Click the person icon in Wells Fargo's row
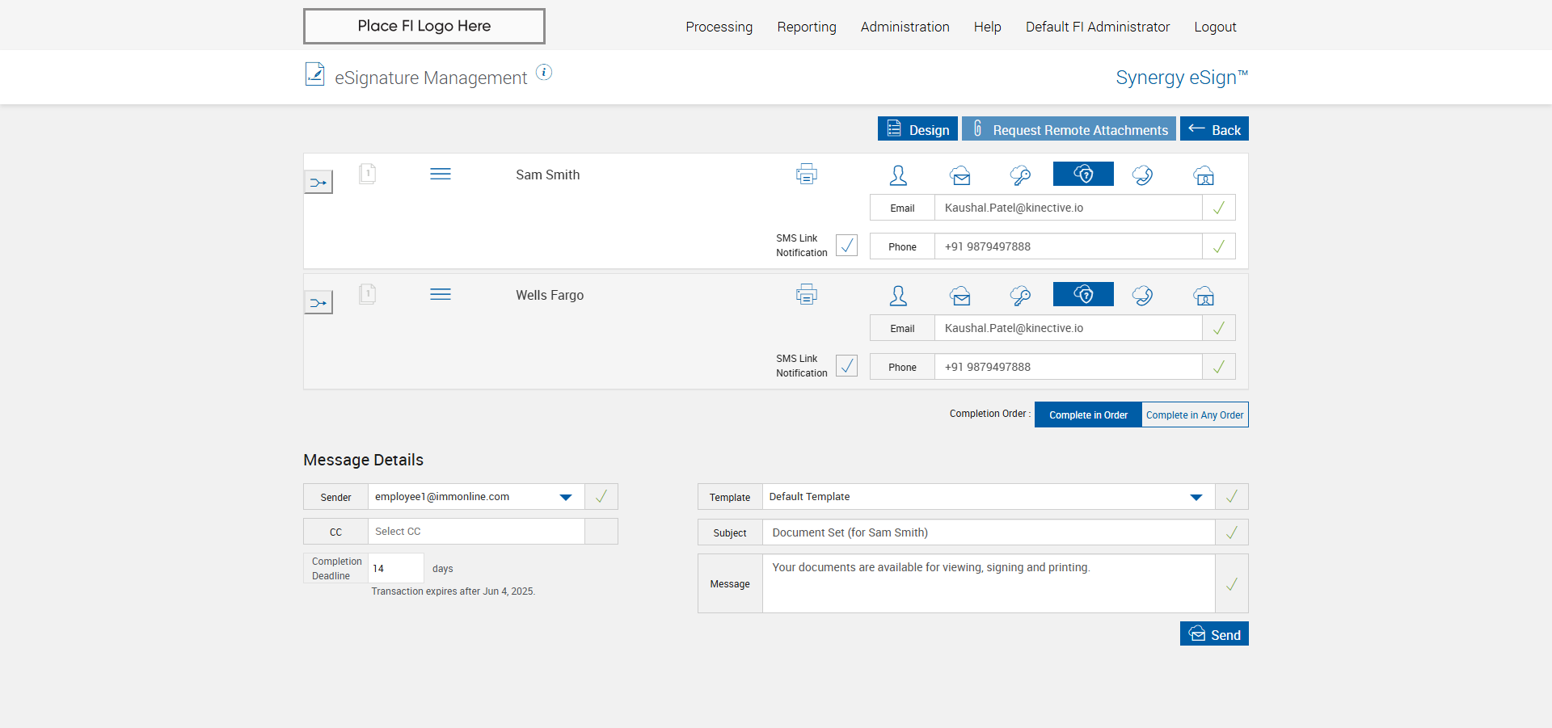Screen dimensions: 1552x728 pyautogui.click(x=898, y=296)
